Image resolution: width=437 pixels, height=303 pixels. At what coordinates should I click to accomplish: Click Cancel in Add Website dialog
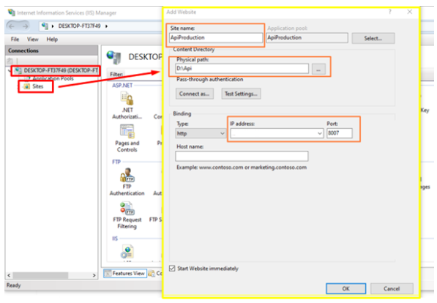(392, 288)
